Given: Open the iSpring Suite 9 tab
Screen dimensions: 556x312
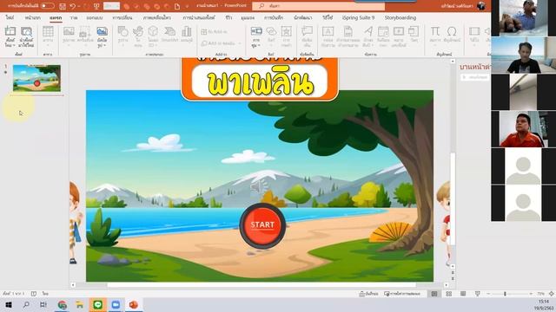Looking at the screenshot, I should coord(358,17).
